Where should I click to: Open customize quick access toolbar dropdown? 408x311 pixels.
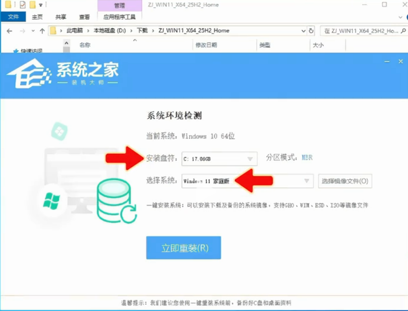click(x=41, y=5)
